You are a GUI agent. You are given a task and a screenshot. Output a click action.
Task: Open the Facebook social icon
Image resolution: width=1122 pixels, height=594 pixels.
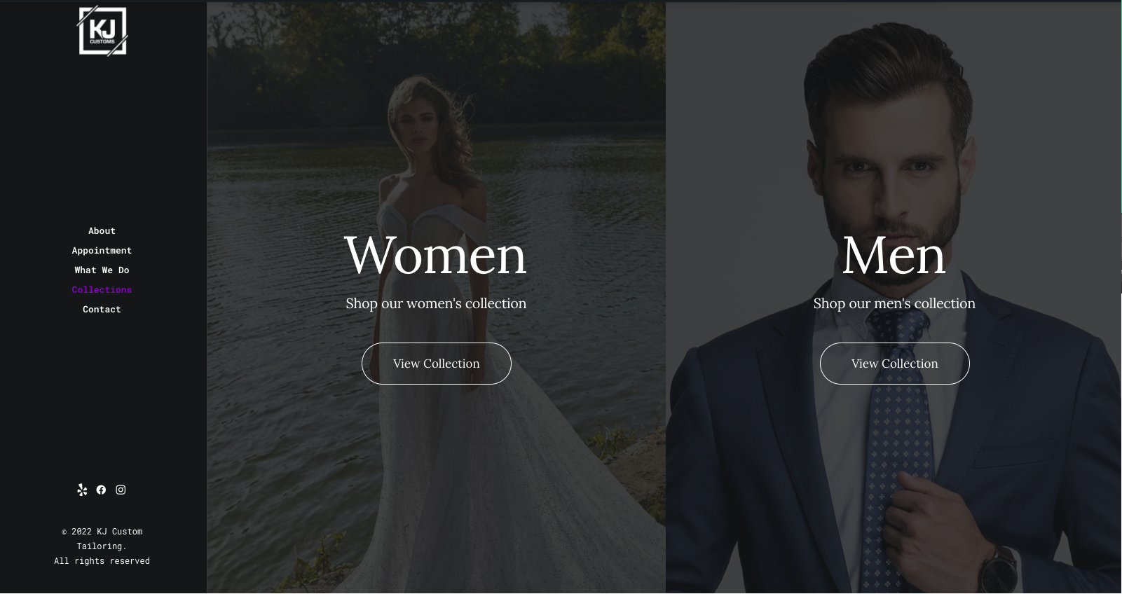coord(101,490)
